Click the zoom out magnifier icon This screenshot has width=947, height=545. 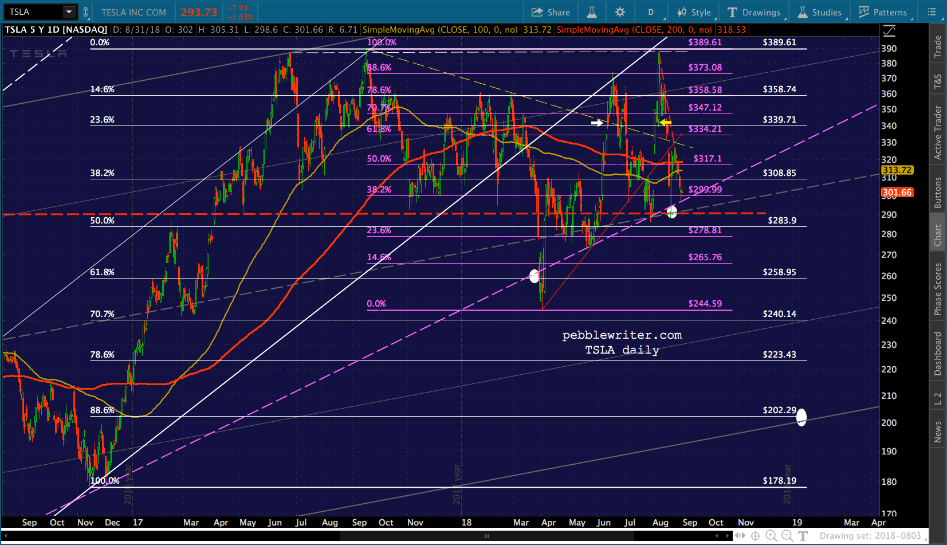(787, 536)
